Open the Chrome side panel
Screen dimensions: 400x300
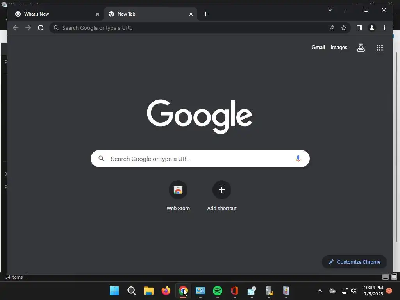359,28
